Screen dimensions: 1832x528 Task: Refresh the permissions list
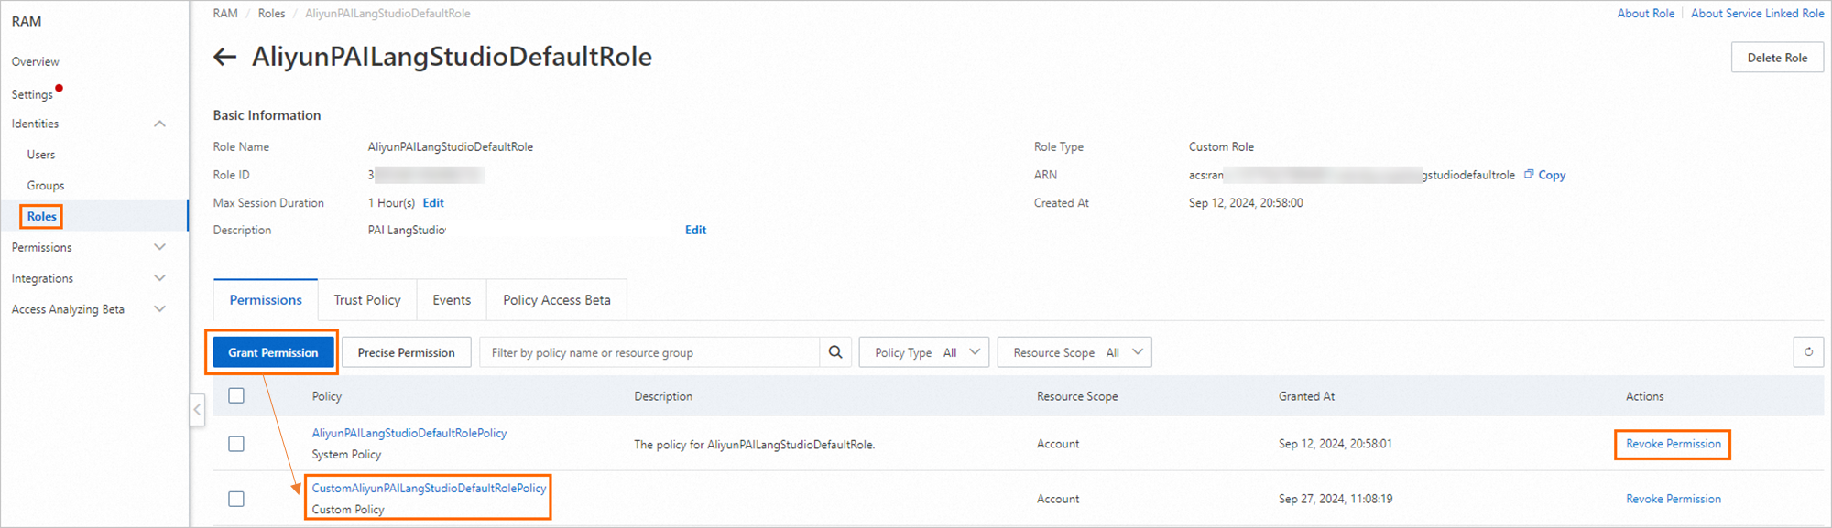(x=1808, y=352)
